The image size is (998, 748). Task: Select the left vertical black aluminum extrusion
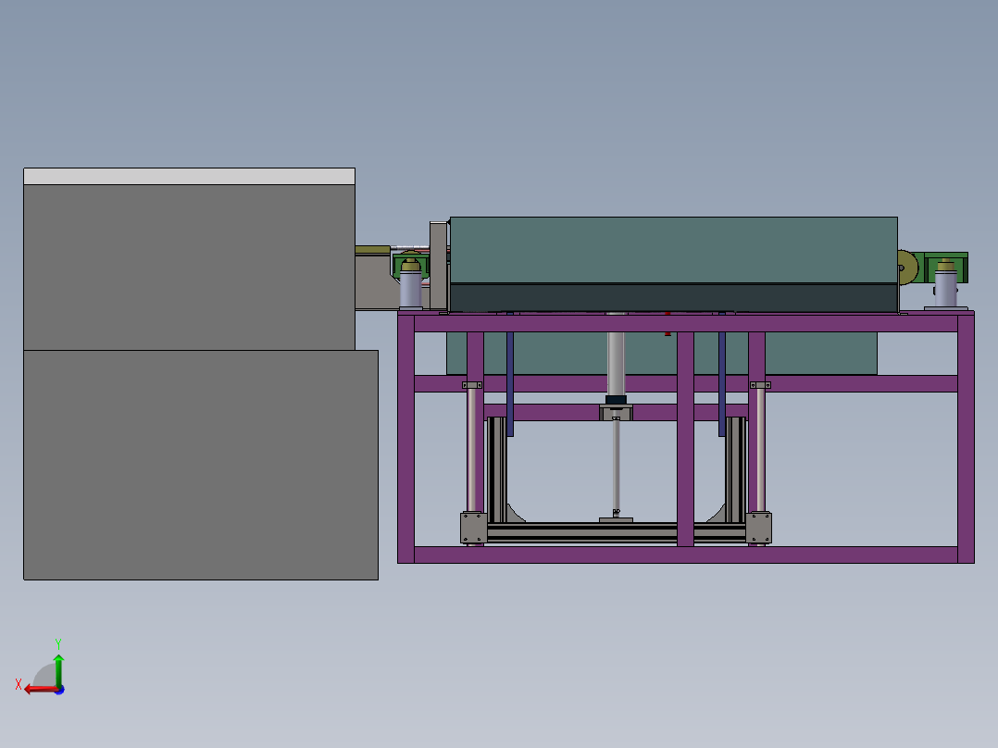pyautogui.click(x=497, y=469)
